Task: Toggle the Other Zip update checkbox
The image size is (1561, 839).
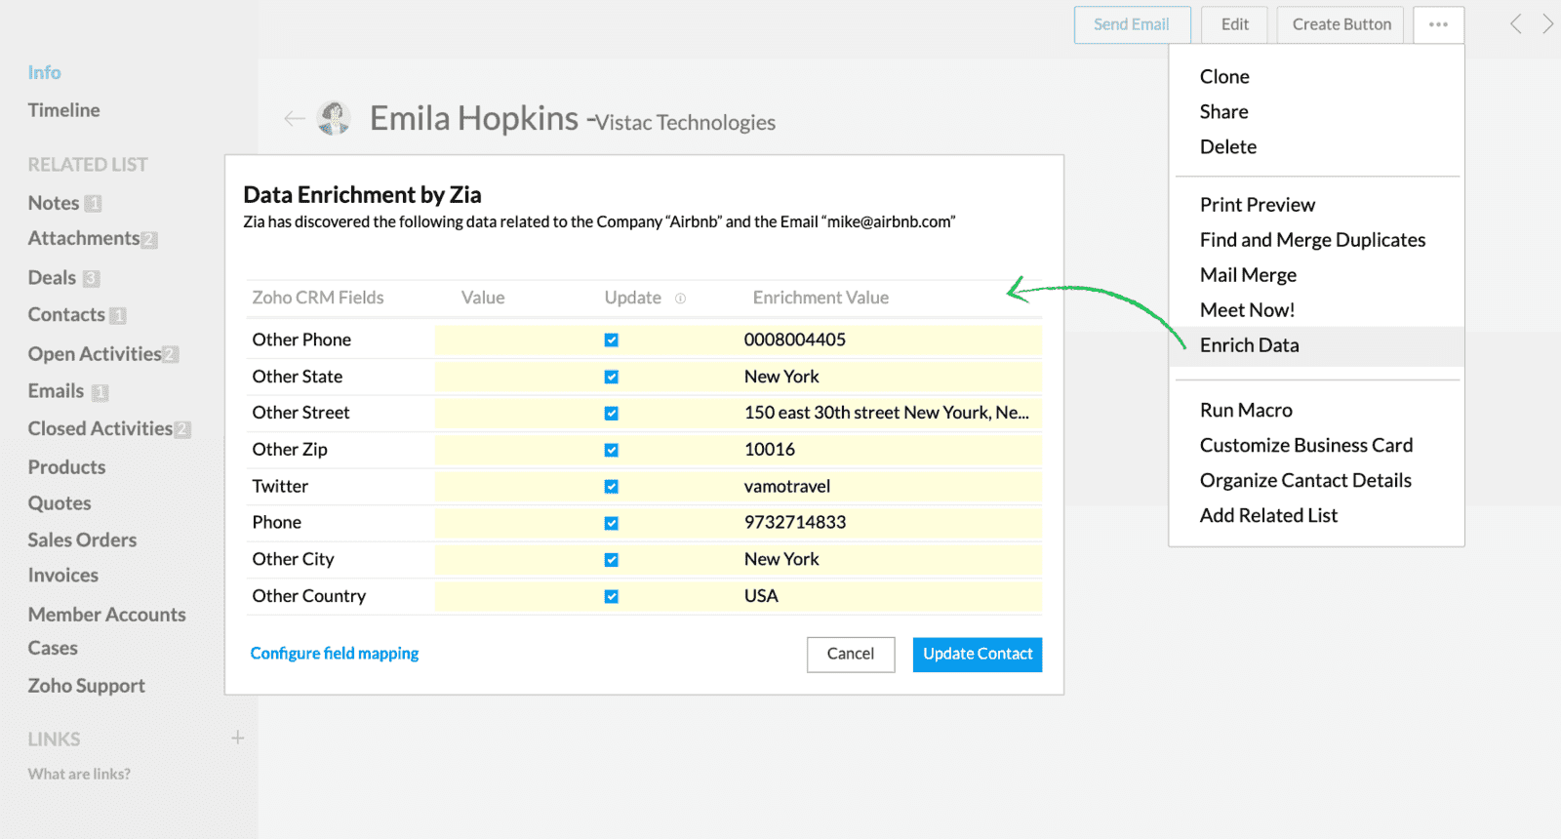Action: click(x=611, y=450)
